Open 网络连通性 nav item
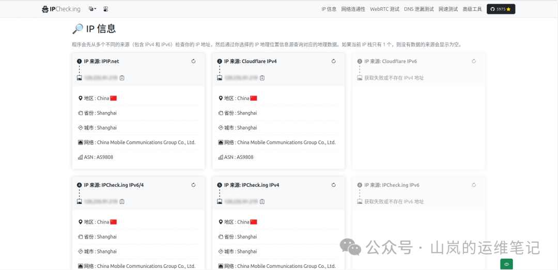Screen dimensions: 558x270 (353, 9)
